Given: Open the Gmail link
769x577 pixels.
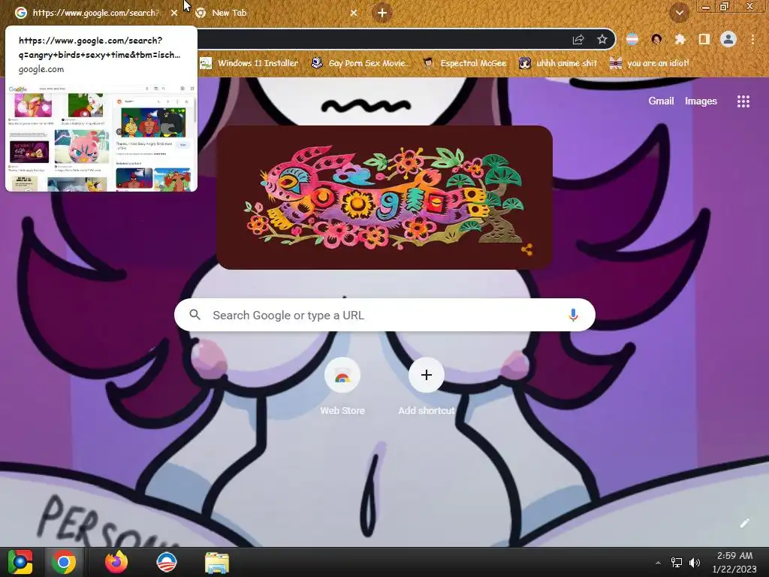Looking at the screenshot, I should click(661, 101).
